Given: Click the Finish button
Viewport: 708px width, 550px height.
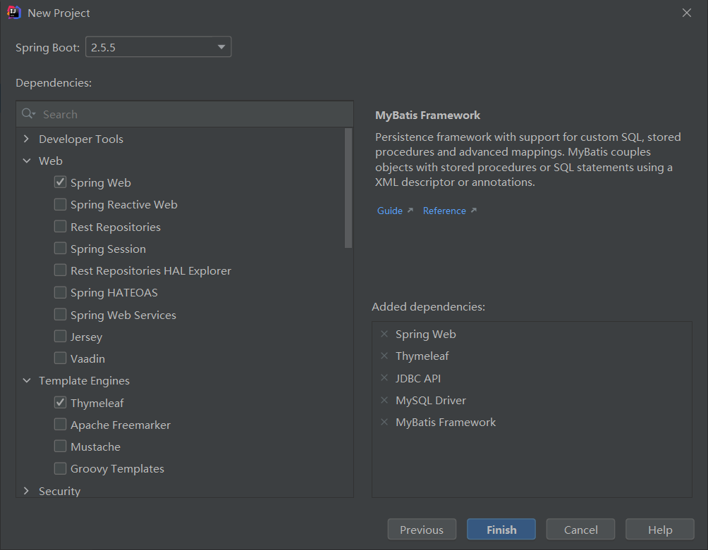Looking at the screenshot, I should (x=501, y=530).
